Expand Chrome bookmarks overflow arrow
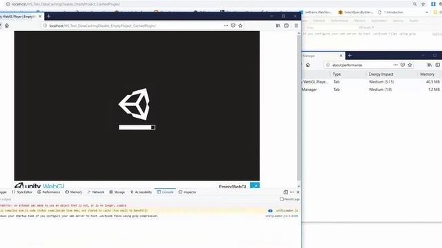442x248 pixels. pyautogui.click(x=427, y=12)
